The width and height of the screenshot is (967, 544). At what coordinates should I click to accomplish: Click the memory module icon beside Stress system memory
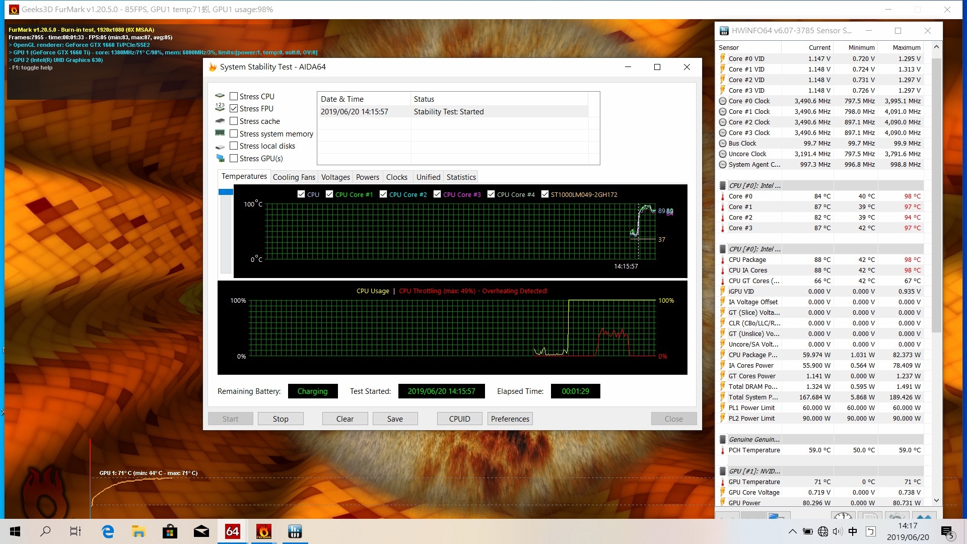point(220,133)
